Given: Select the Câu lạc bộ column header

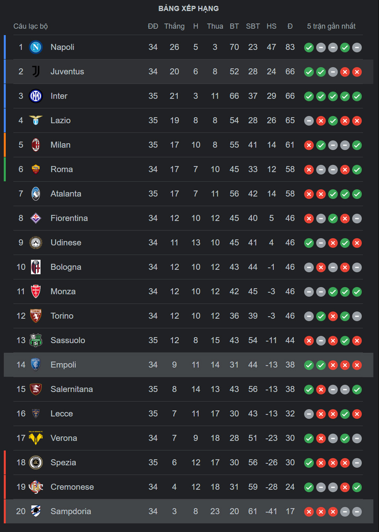Looking at the screenshot, I should tap(31, 26).
